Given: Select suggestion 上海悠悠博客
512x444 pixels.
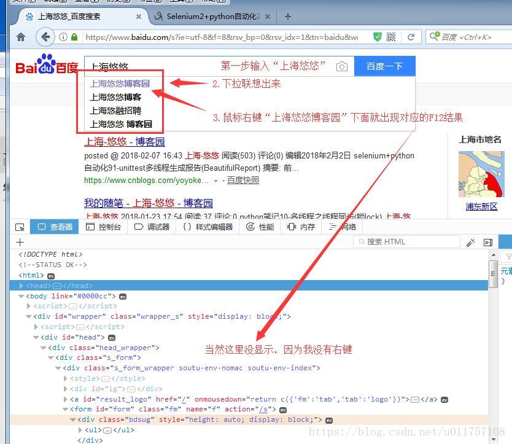Looking at the screenshot, I should tap(115, 98).
